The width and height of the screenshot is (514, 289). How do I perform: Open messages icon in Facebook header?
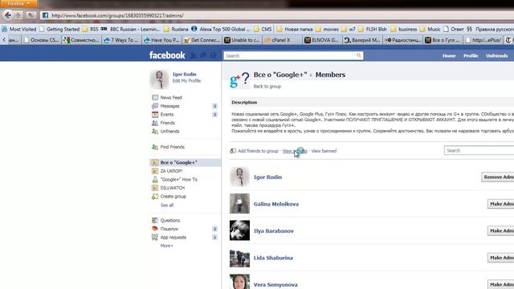click(203, 55)
